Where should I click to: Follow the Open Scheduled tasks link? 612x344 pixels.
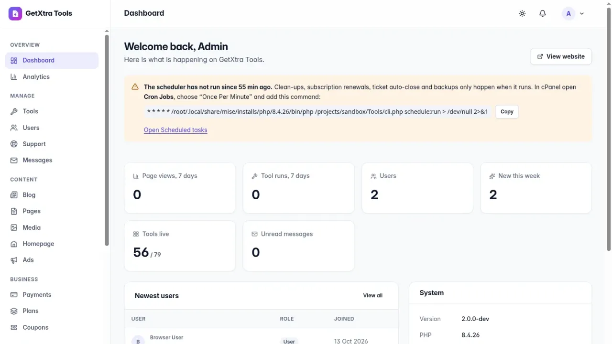[x=175, y=130]
